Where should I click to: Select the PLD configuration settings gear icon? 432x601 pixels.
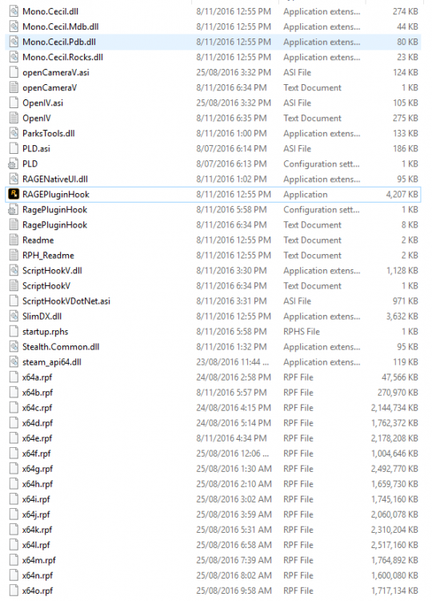[14, 164]
